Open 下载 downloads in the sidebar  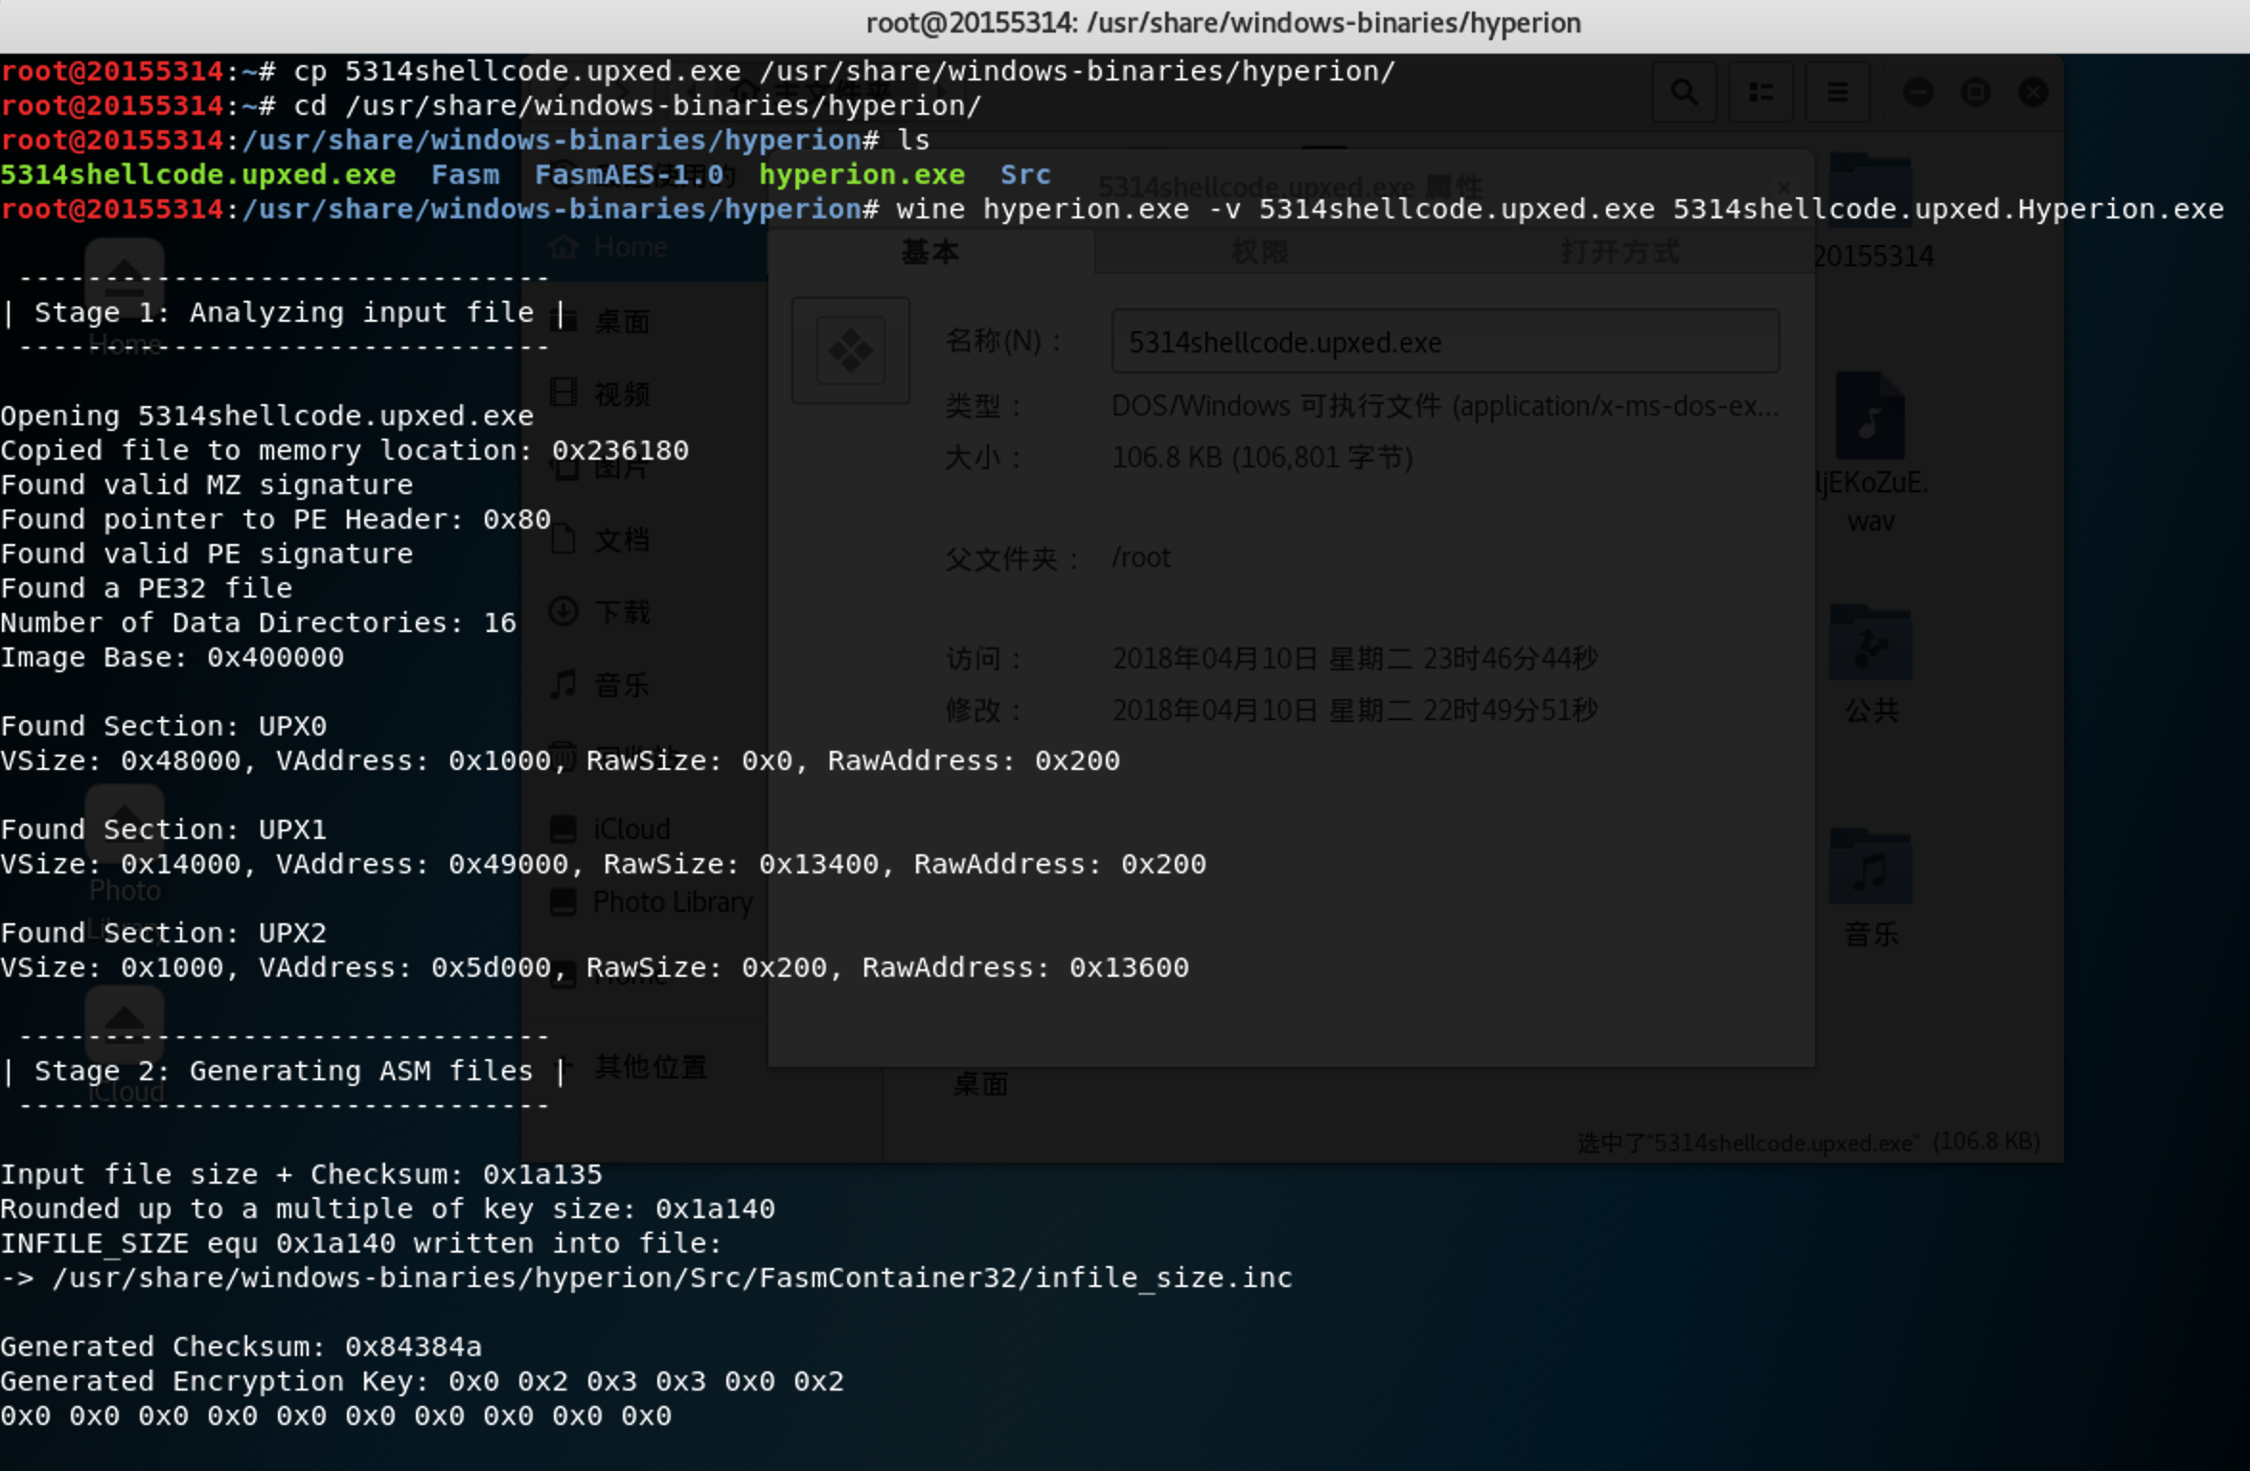(x=621, y=611)
